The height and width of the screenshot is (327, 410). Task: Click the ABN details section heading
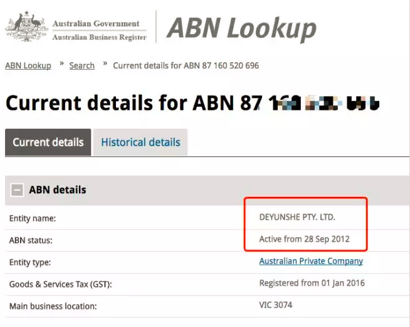(x=58, y=190)
